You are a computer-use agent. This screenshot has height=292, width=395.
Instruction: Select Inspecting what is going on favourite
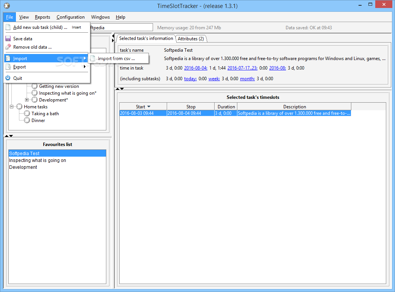pos(57,160)
